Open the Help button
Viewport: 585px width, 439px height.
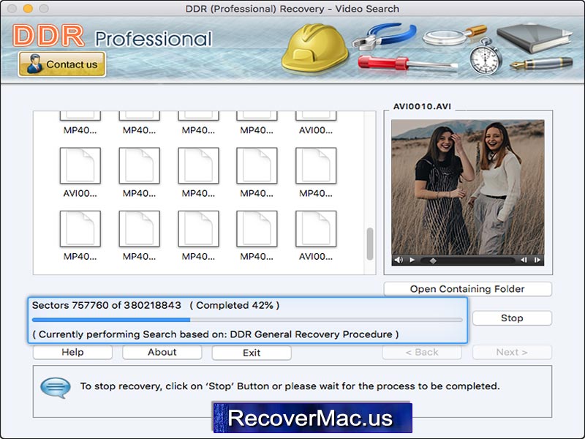[72, 352]
